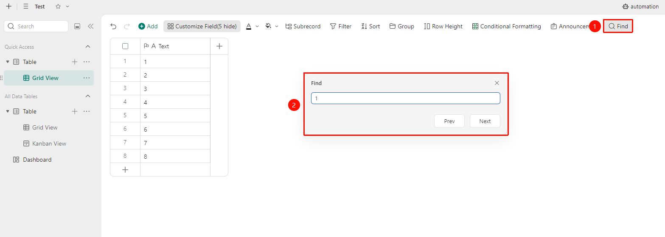This screenshot has width=665, height=237.
Task: Open Conditional Formatting
Action: (507, 26)
